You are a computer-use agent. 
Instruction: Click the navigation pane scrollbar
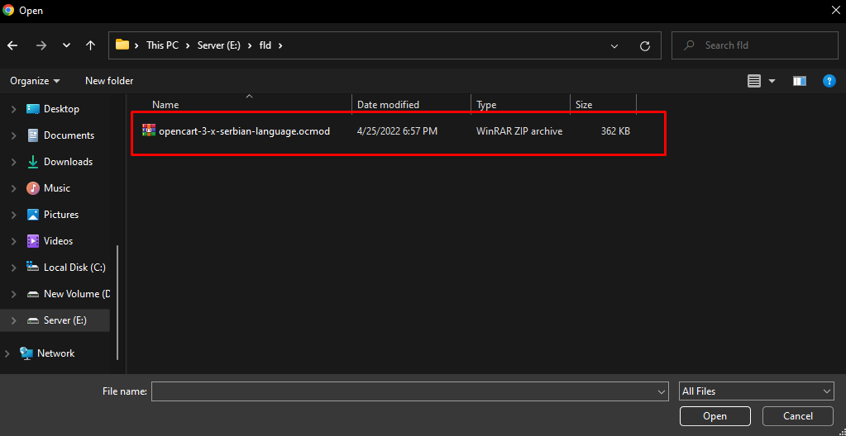click(117, 301)
